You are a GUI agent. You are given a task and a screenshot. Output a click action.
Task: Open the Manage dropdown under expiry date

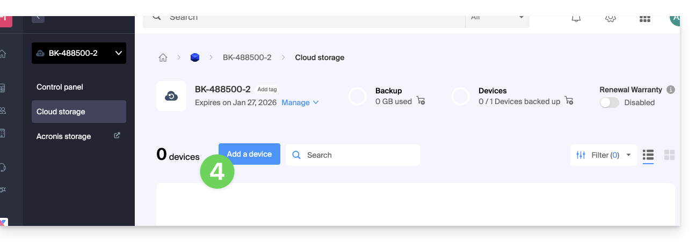click(300, 102)
